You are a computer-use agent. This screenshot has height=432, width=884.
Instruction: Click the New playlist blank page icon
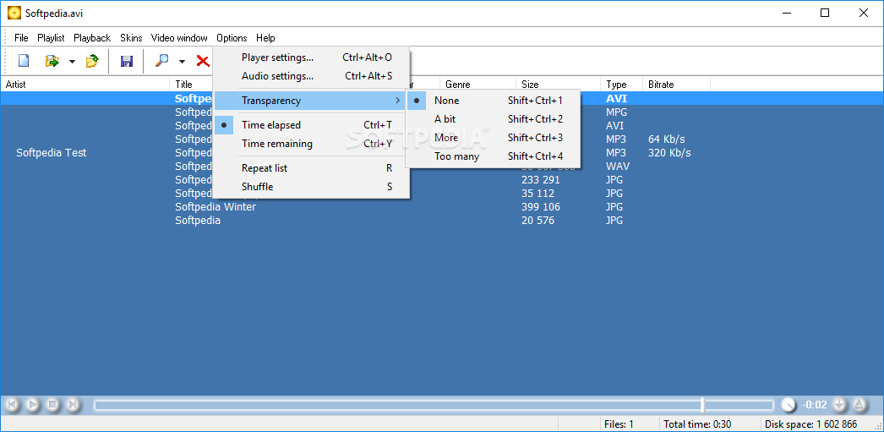click(24, 61)
